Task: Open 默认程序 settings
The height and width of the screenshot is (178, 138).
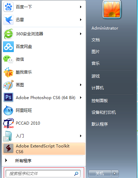Action: (x=100, y=124)
